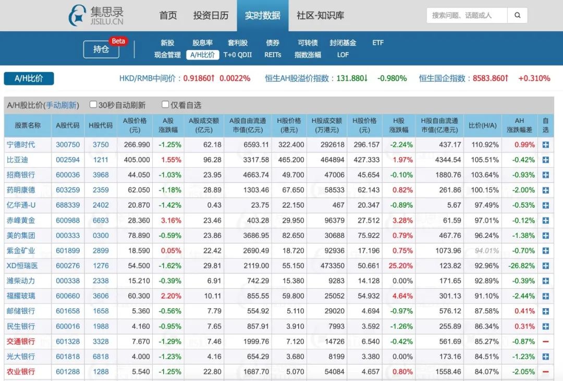Screen dimensions: 563x381
Task: Open 宁德时代 stock name link
Action: tap(21, 145)
